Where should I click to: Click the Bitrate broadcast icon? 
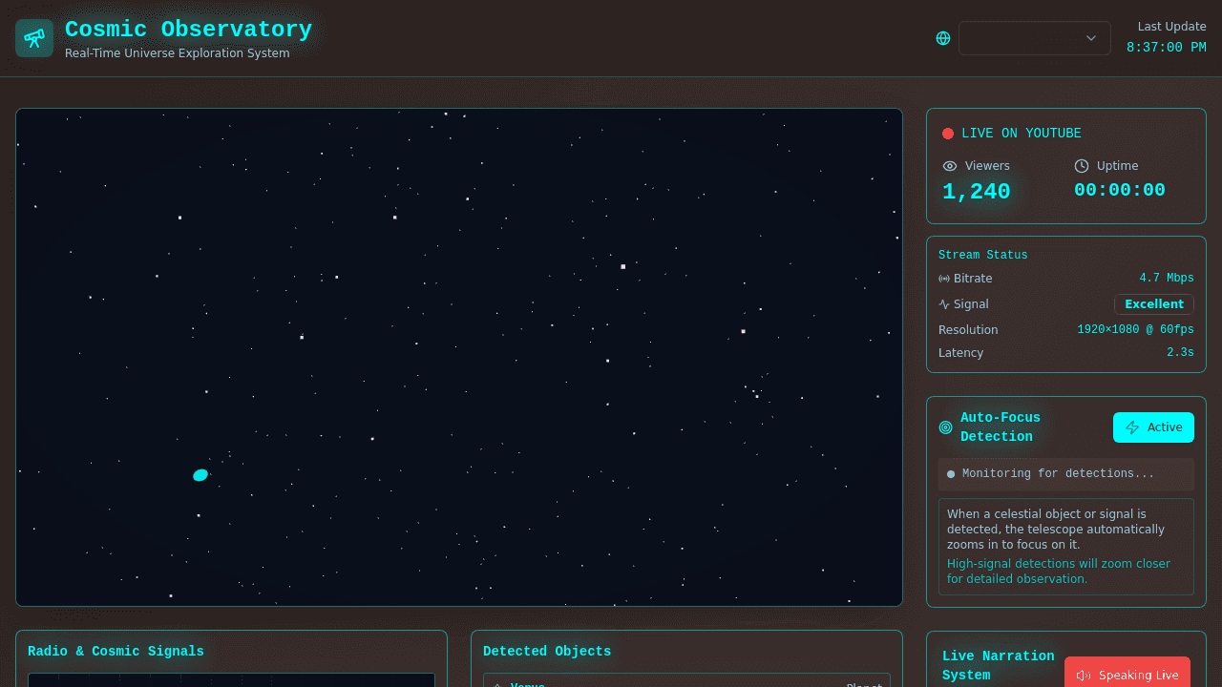tap(943, 278)
